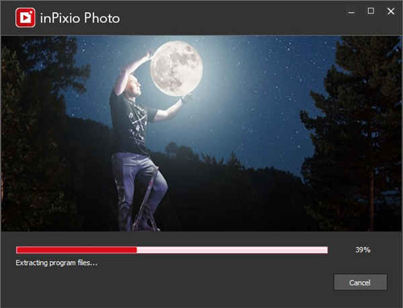The width and height of the screenshot is (403, 308).
Task: Click the "Extracting program files..." status text
Action: [x=56, y=262]
